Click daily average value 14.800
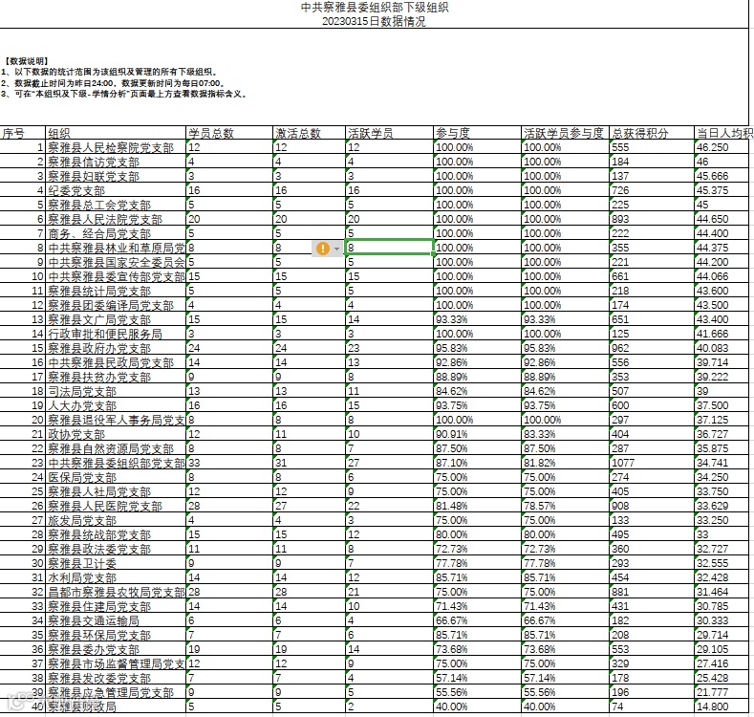Screen dimensions: 754x717 712,706
